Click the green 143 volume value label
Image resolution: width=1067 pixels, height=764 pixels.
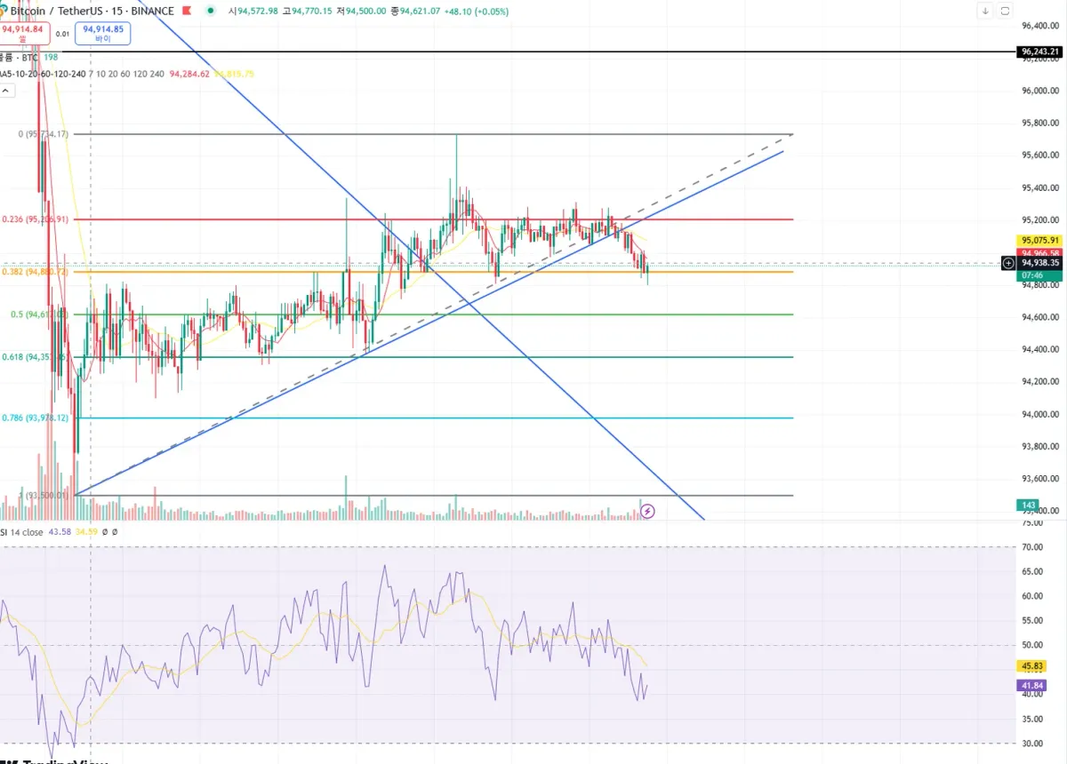click(x=1029, y=505)
